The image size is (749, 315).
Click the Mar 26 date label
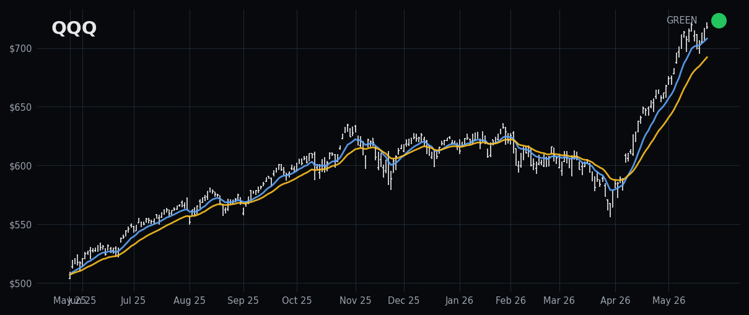click(x=559, y=301)
